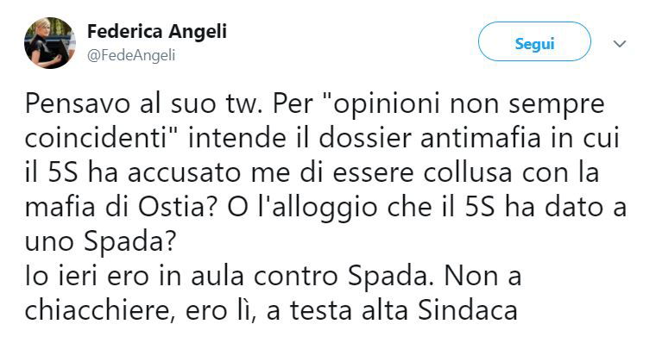Click the @FedeAngeli handle
This screenshot has width=662, height=343.
[x=131, y=56]
